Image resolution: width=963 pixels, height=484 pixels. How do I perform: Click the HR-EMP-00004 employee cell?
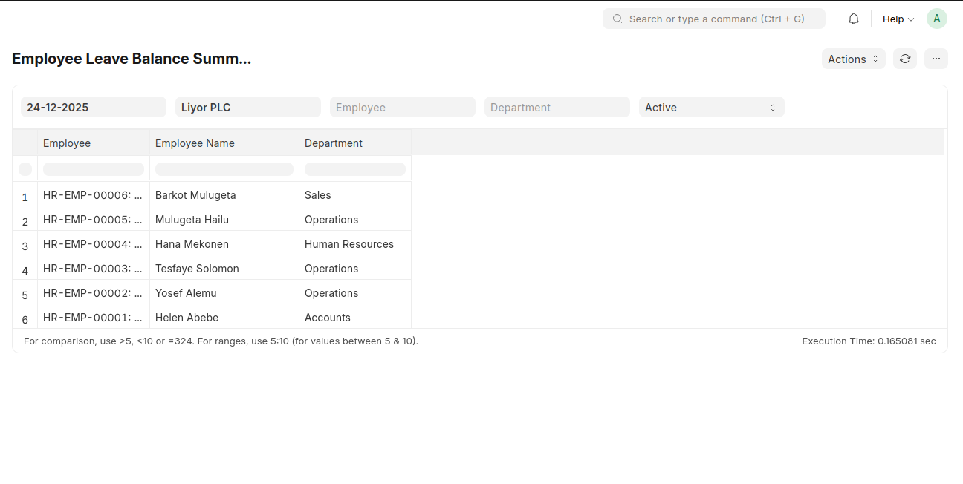(93, 243)
